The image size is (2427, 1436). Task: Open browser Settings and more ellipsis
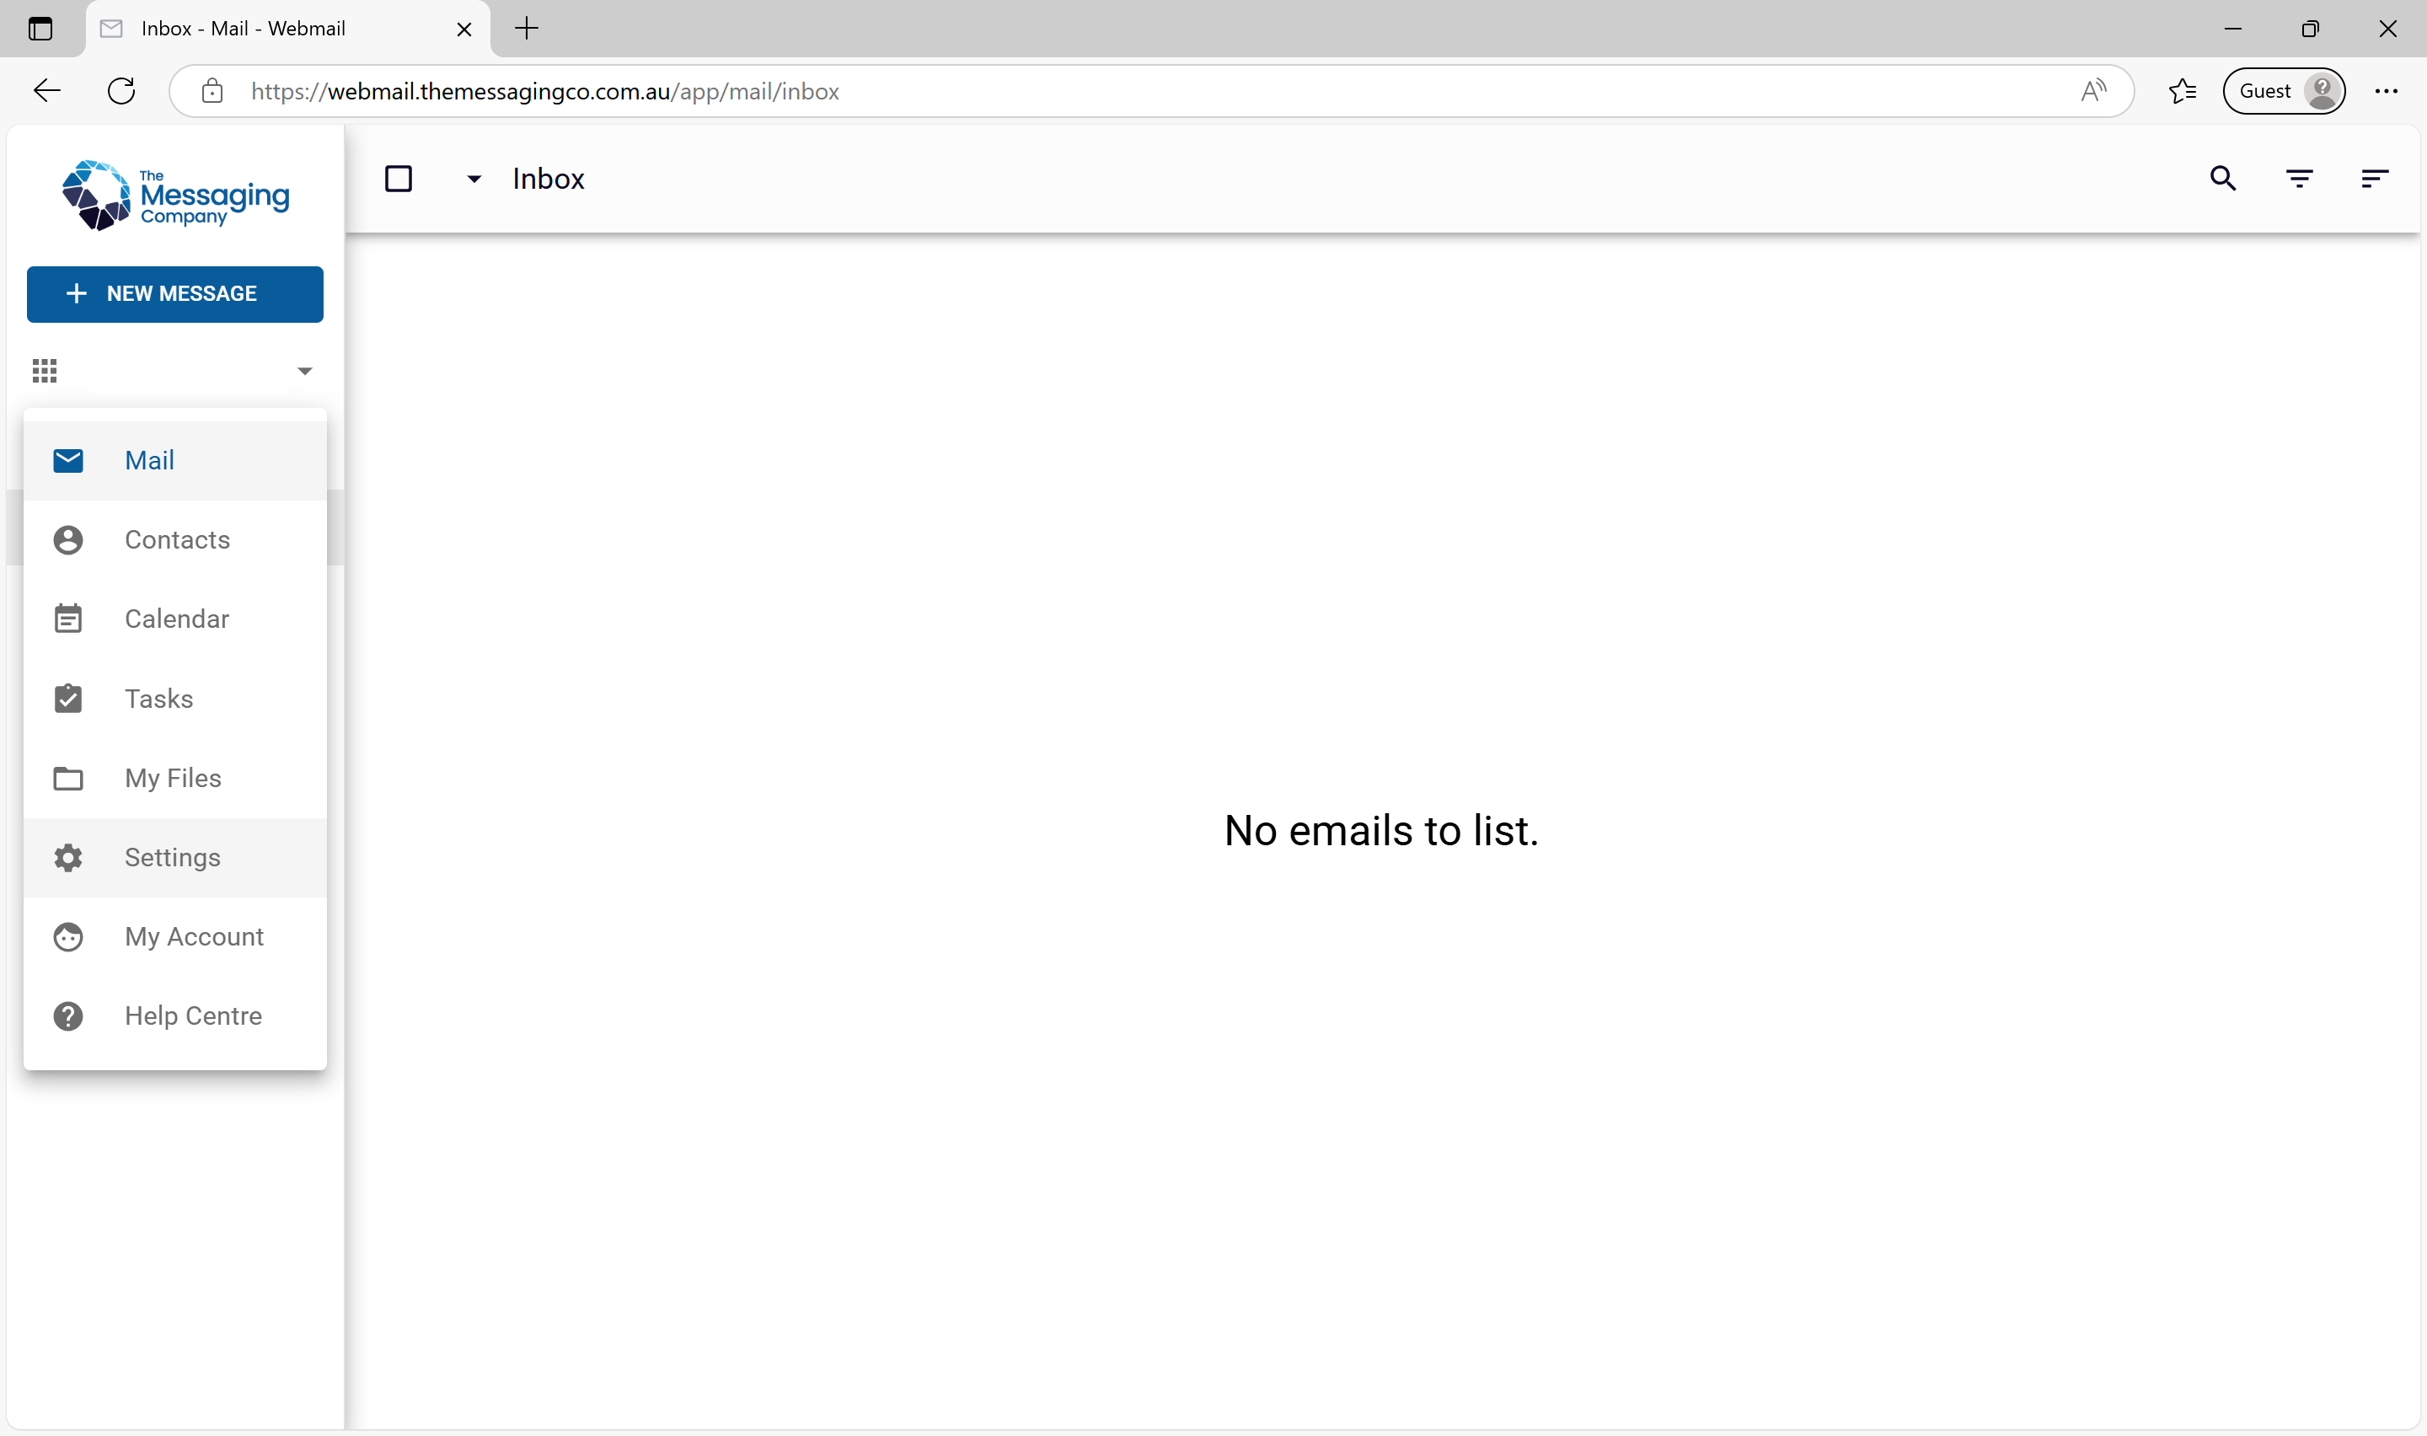pos(2387,91)
